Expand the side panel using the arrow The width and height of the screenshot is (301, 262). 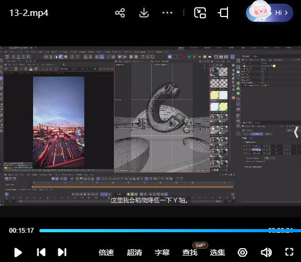[296, 132]
